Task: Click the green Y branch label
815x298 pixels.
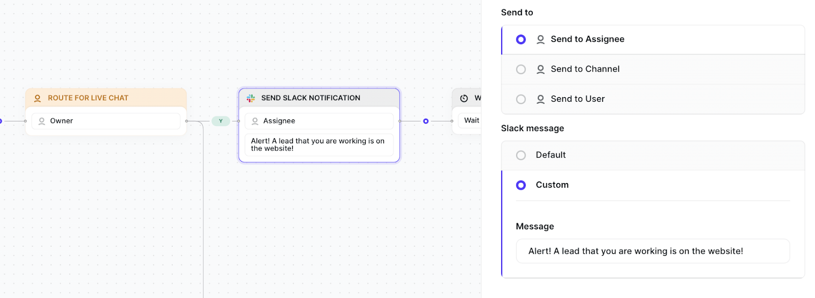Action: pos(221,121)
